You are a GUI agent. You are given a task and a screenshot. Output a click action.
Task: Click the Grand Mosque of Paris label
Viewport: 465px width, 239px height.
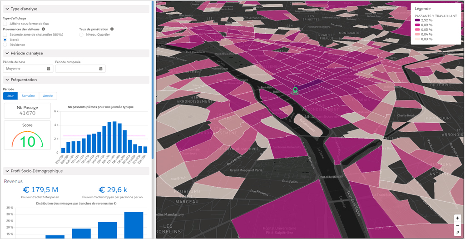click(x=247, y=170)
